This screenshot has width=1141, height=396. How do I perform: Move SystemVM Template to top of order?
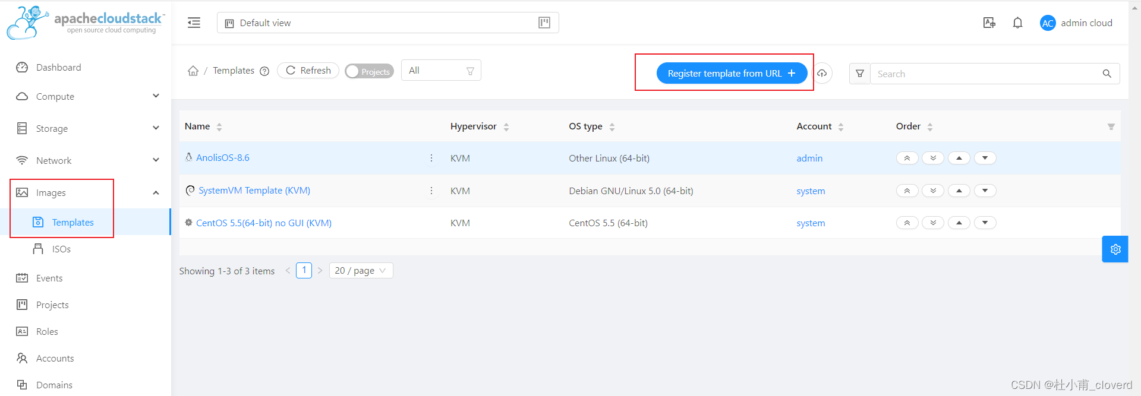coord(907,191)
